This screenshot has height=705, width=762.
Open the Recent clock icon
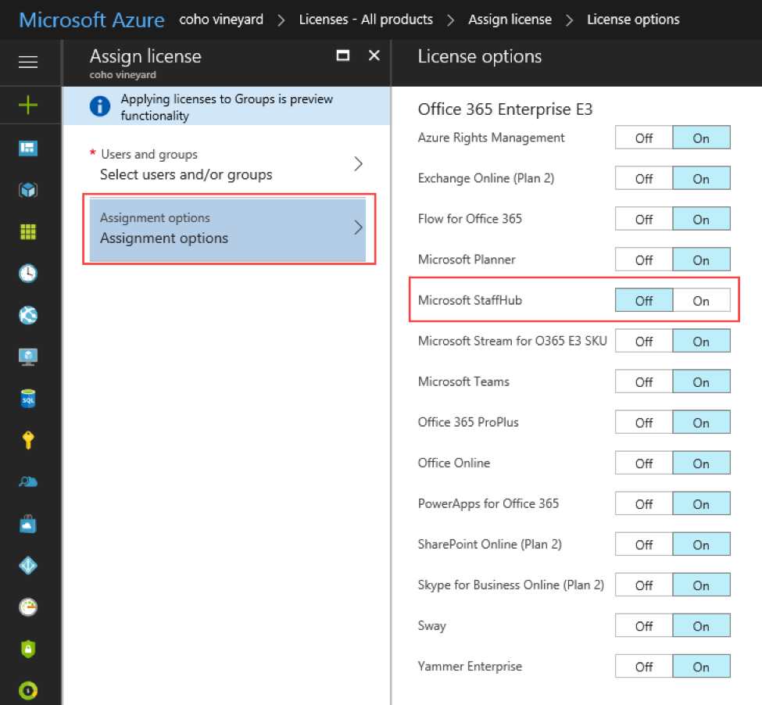(x=28, y=274)
